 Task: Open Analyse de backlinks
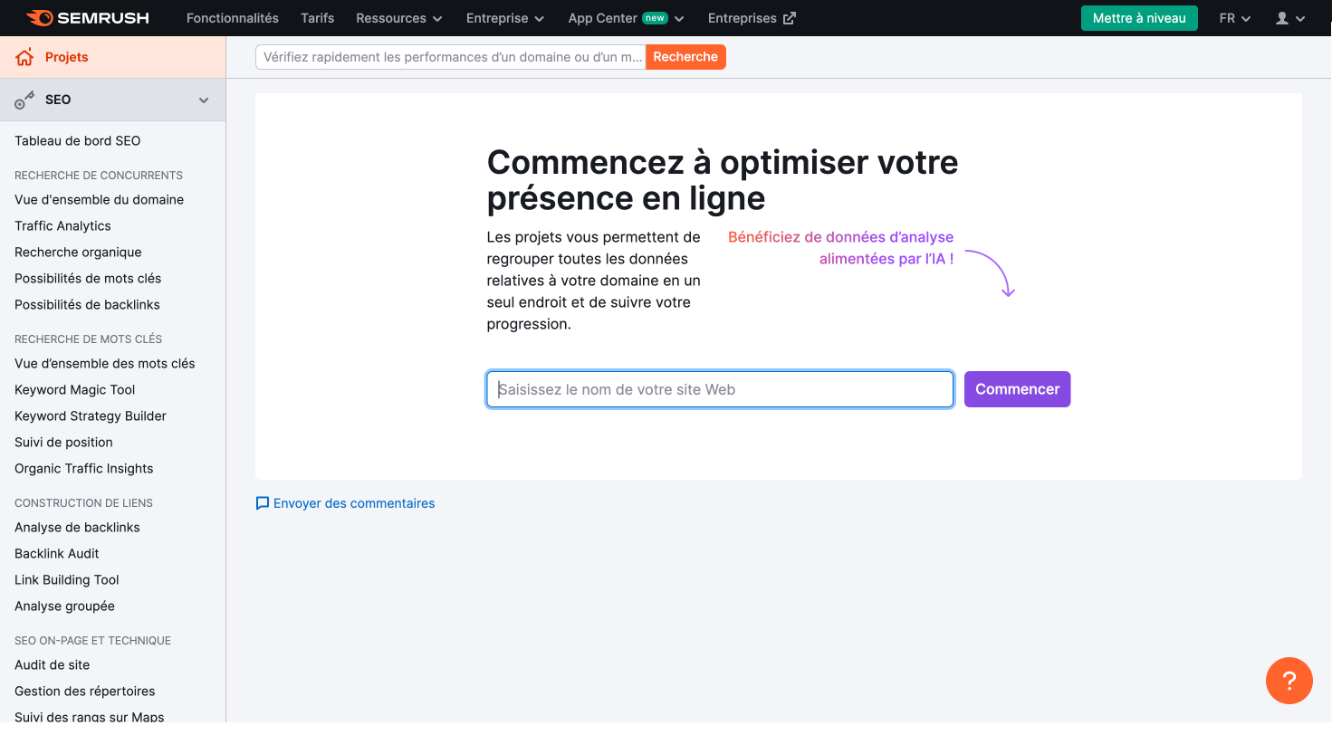pyautogui.click(x=77, y=528)
